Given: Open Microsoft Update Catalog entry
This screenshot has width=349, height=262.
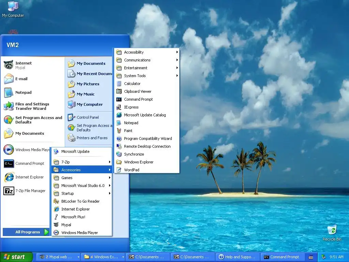Looking at the screenshot, I should point(147,115).
